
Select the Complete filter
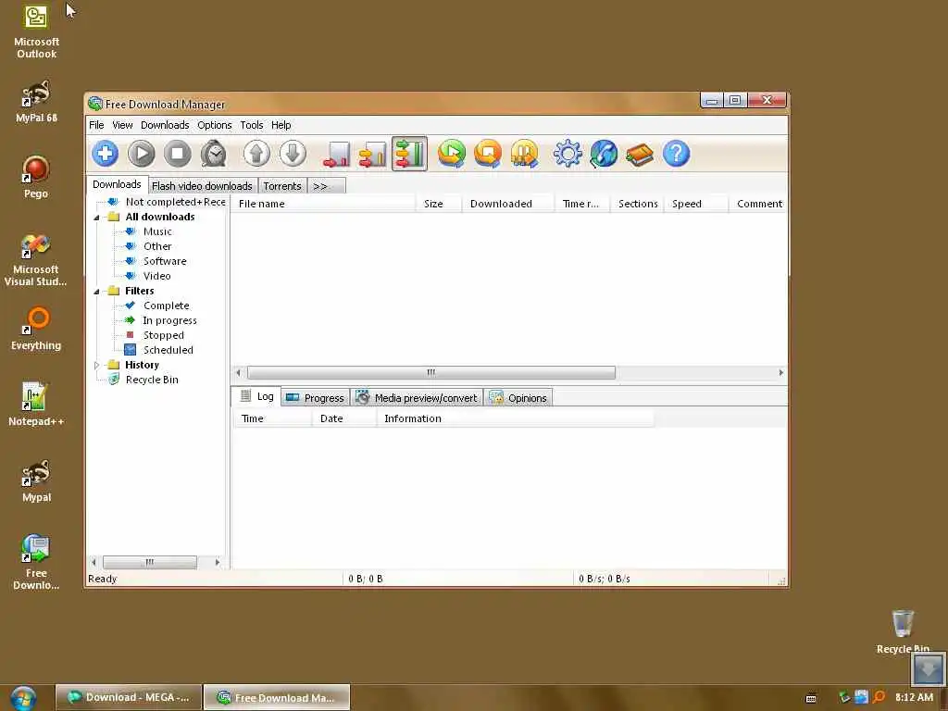pyautogui.click(x=167, y=306)
